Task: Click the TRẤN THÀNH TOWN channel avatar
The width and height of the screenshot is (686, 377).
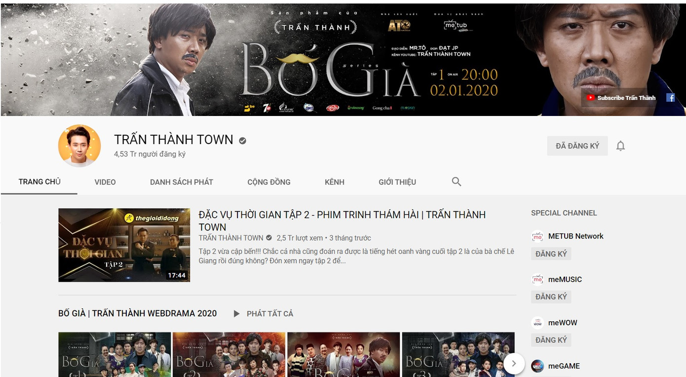Action: 79,145
